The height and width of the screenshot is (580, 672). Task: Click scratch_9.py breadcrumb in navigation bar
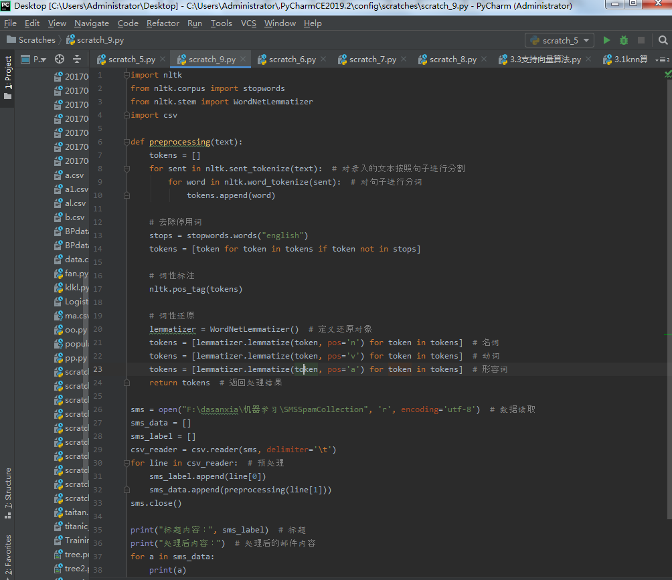pyautogui.click(x=95, y=40)
